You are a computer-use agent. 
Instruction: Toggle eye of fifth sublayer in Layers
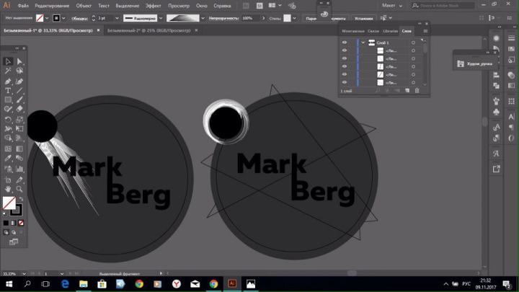click(345, 82)
